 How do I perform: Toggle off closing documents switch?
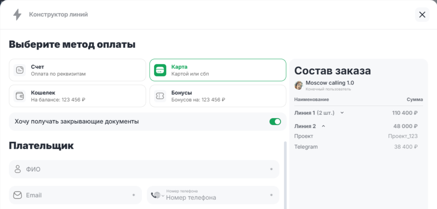275,121
